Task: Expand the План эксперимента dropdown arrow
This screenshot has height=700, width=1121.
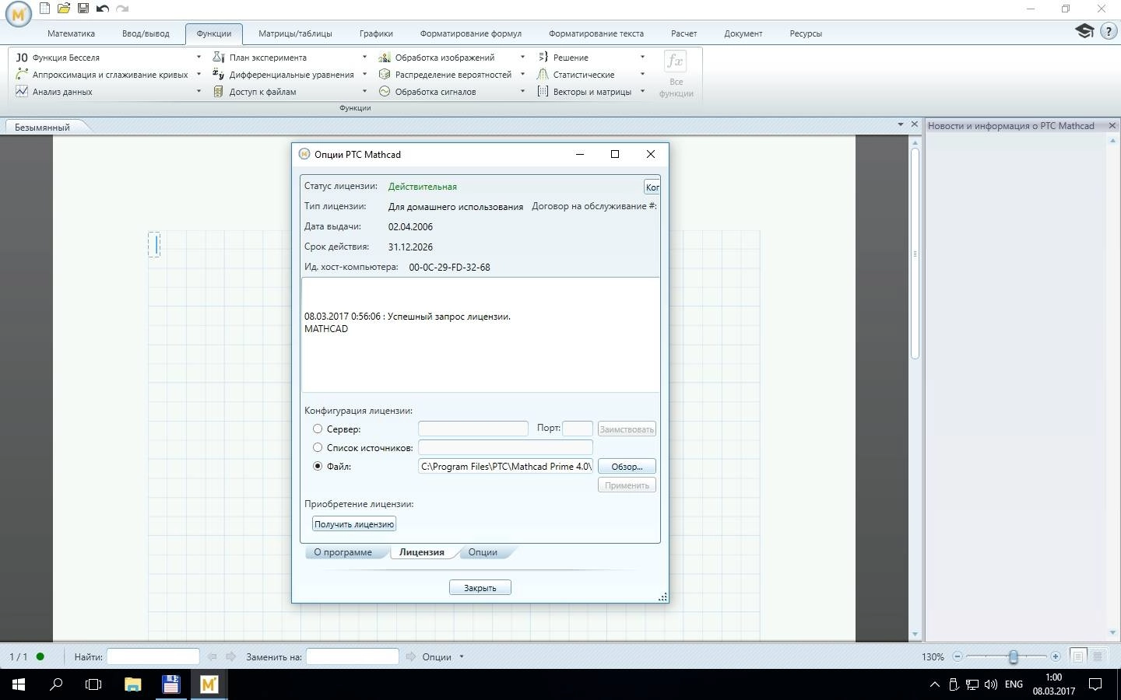Action: point(364,57)
